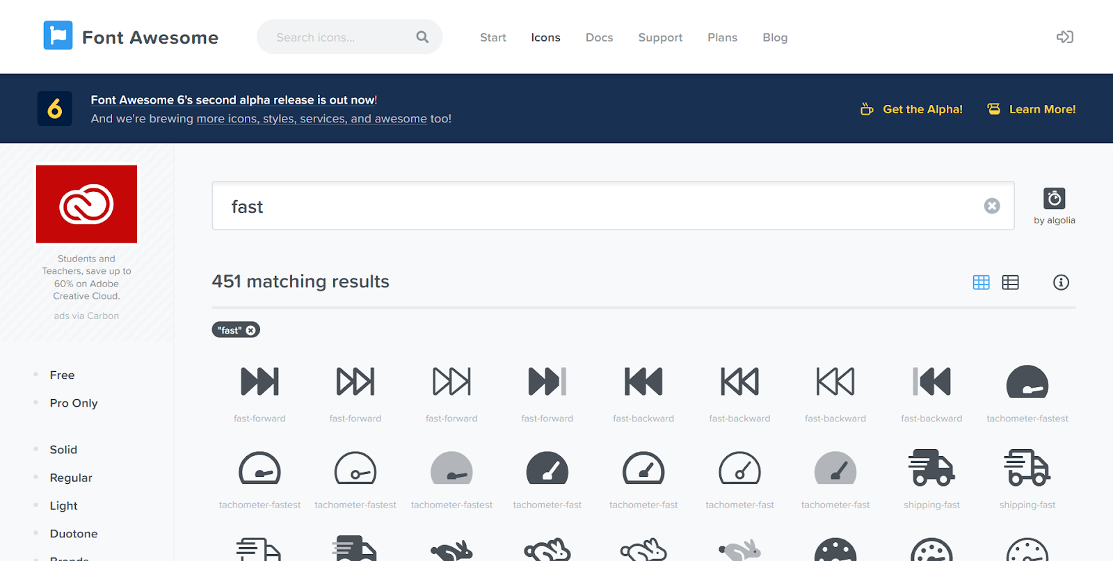Select the duotone fast-forward icon
This screenshot has height=561, width=1113.
[x=547, y=382]
